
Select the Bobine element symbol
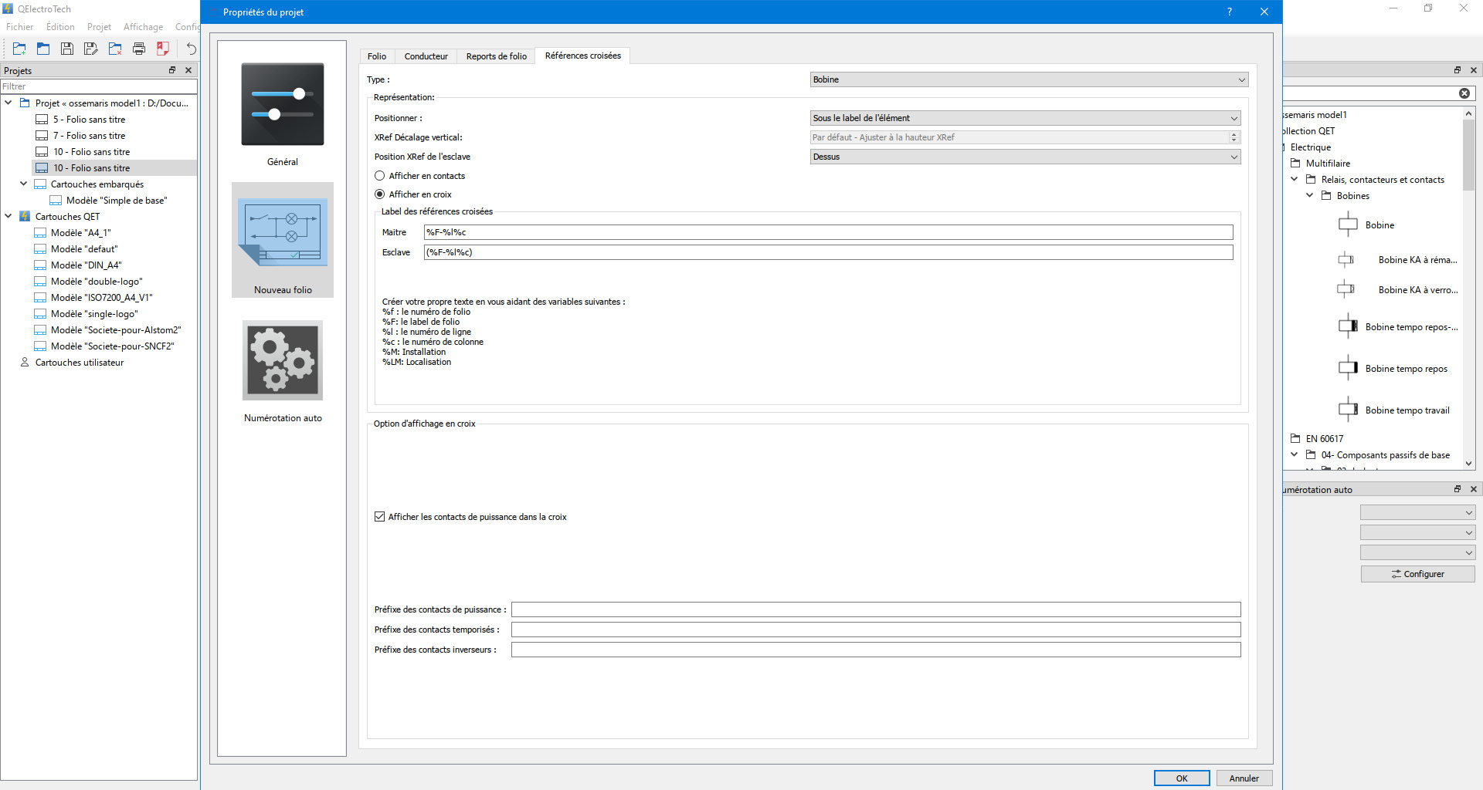(x=1348, y=225)
